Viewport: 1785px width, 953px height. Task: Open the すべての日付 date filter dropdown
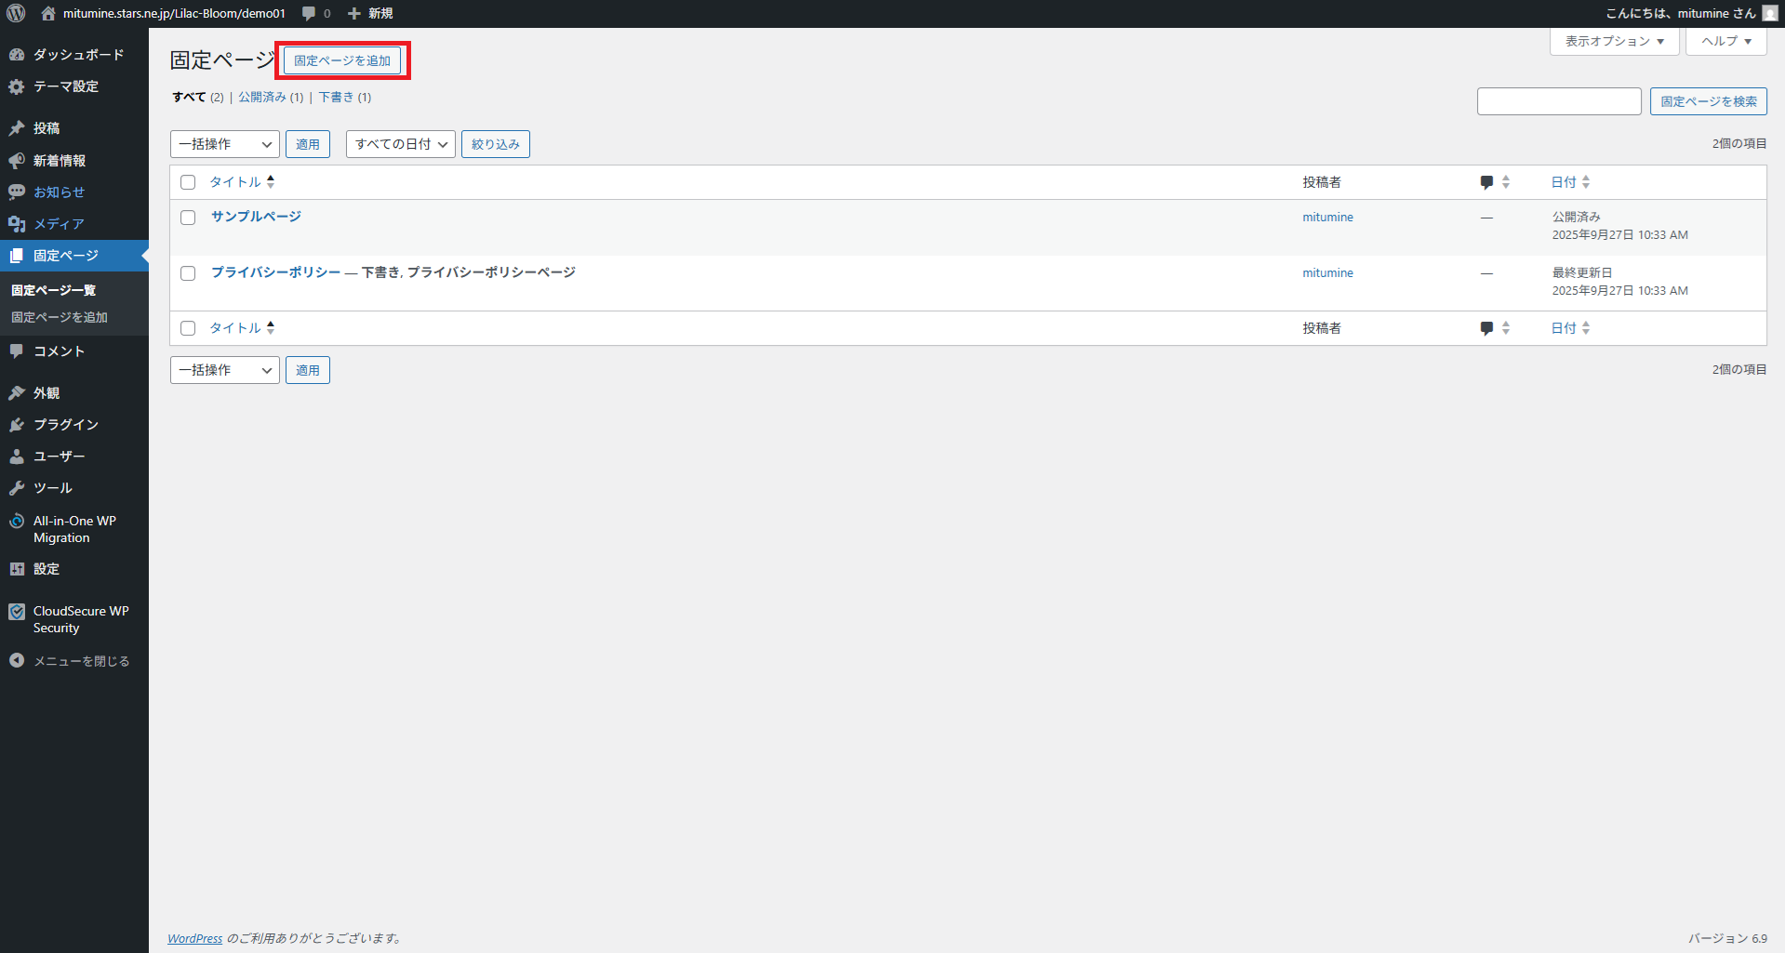pyautogui.click(x=400, y=144)
